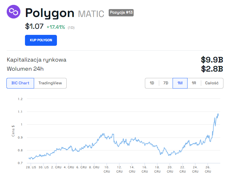Click the Pozycja #13 rank badge
The width and height of the screenshot is (235, 178).
click(121, 13)
